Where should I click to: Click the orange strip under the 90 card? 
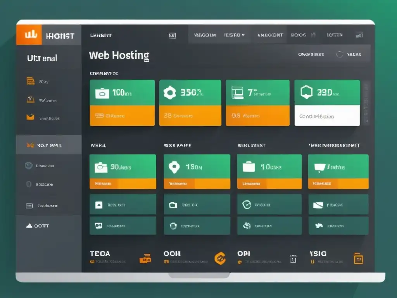(x=123, y=183)
